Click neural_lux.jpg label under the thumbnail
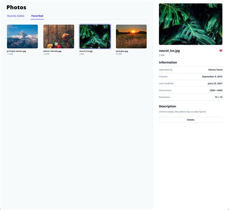229x210 pixels. click(86, 51)
